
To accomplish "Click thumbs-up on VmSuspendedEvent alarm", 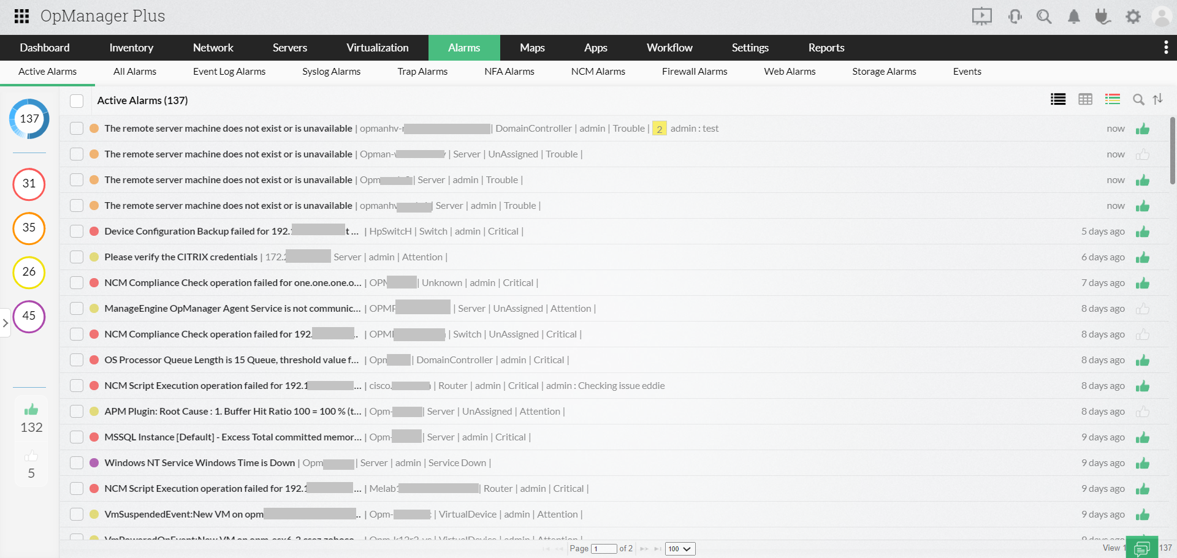I will click(1142, 515).
